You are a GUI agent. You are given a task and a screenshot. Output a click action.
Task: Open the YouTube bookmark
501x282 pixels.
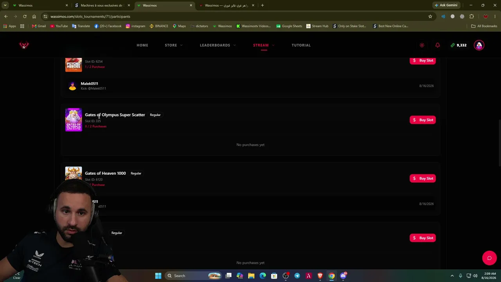59,26
